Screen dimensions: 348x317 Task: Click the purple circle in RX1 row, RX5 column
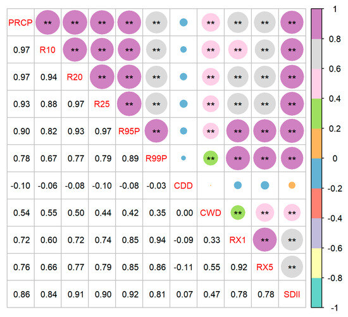coord(264,240)
